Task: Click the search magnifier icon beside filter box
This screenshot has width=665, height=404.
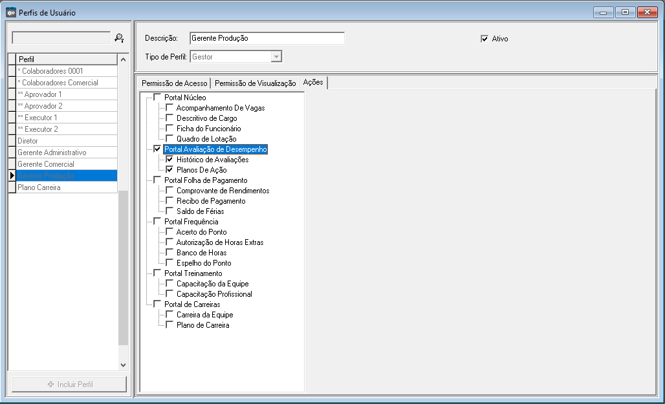Action: (119, 38)
